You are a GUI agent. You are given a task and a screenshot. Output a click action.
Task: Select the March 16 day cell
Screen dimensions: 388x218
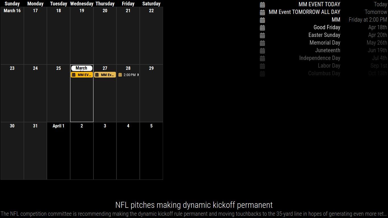pos(12,35)
